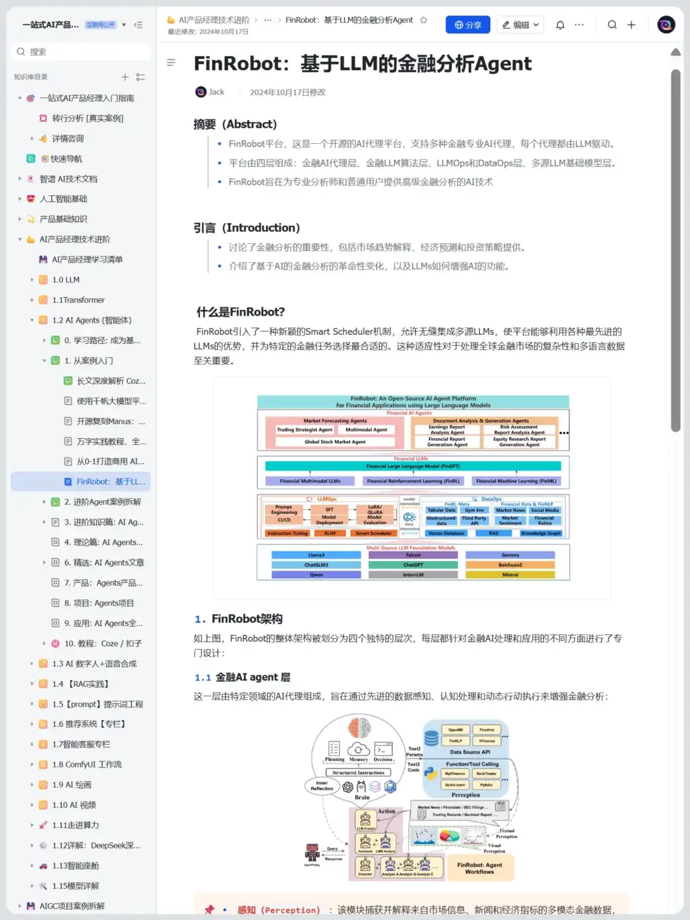Open the 编辑 dropdown arrow
Screen dimensions: 690x920
tap(536, 24)
